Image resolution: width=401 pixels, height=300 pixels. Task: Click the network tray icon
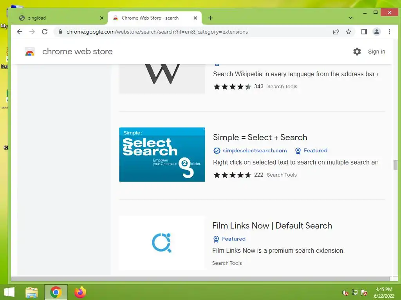pyautogui.click(x=354, y=293)
